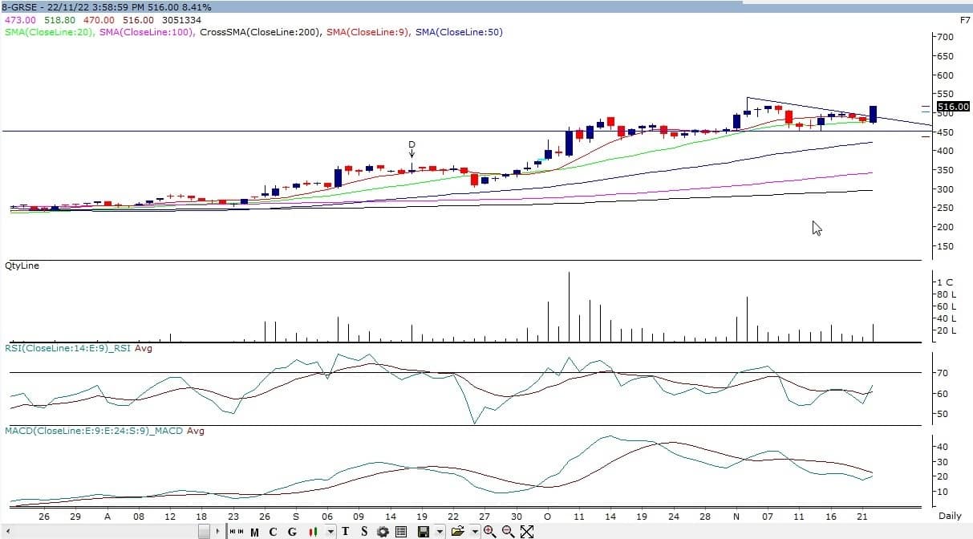The image size is (973, 539).
Task: Click the fit-to-screen expand arrows icon
Action: (x=527, y=531)
